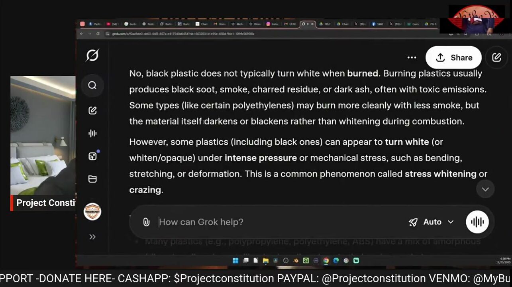Image resolution: width=512 pixels, height=287 pixels.
Task: Expand the sidebar with double chevron
Action: pyautogui.click(x=92, y=237)
